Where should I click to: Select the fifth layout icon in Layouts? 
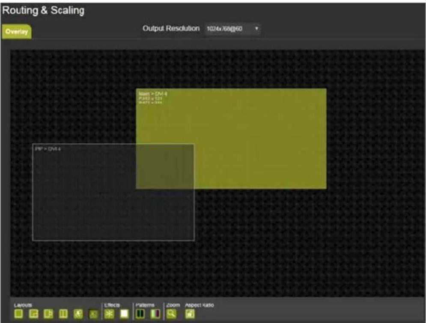click(78, 314)
